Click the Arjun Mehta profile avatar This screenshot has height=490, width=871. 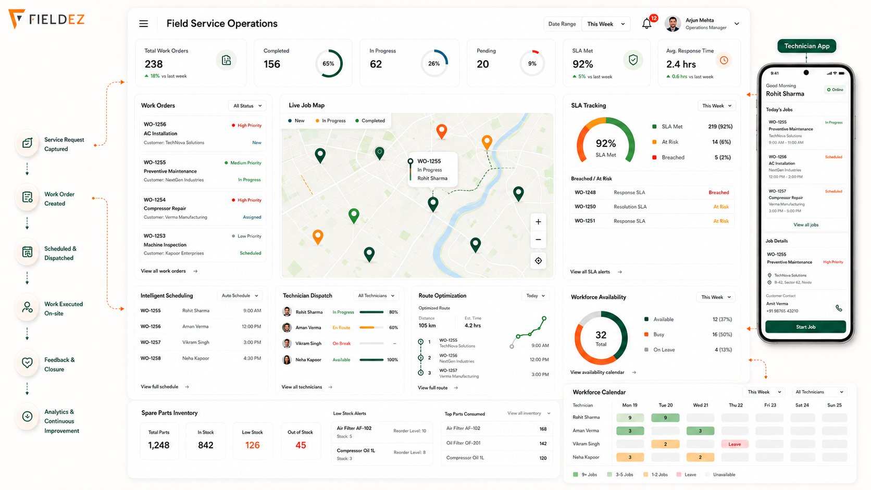(x=673, y=24)
